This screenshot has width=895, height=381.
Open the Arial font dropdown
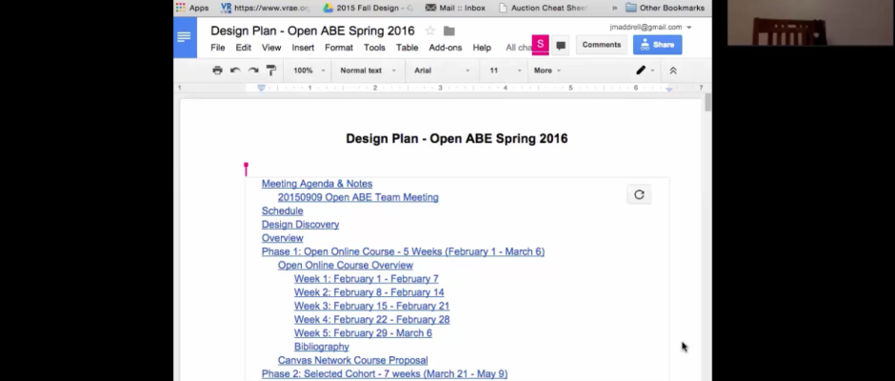coord(441,70)
